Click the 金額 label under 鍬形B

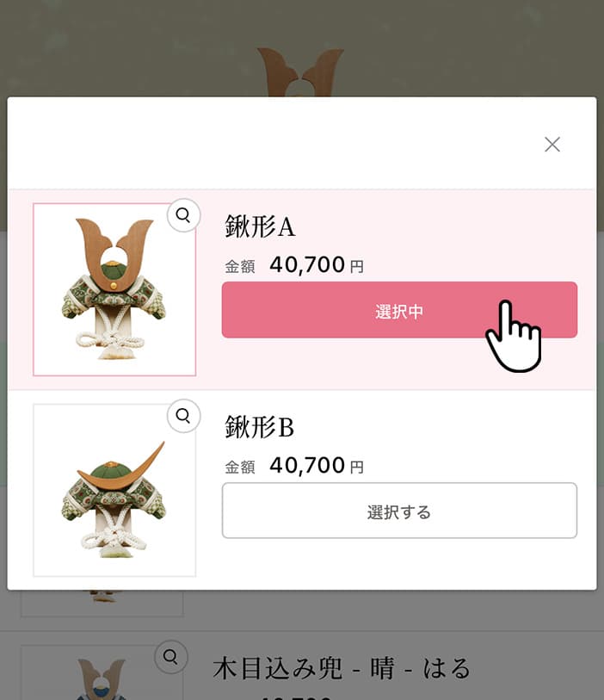(240, 468)
